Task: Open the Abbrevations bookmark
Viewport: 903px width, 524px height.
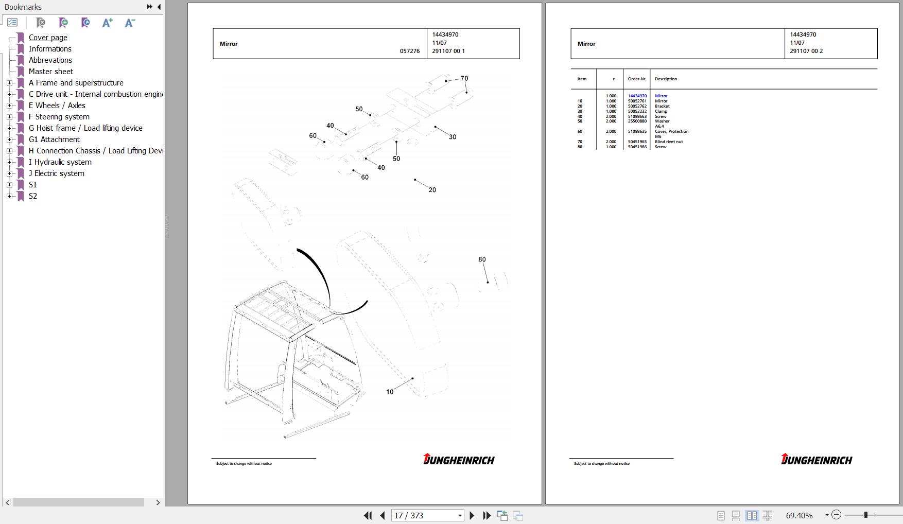Action: pyautogui.click(x=50, y=60)
